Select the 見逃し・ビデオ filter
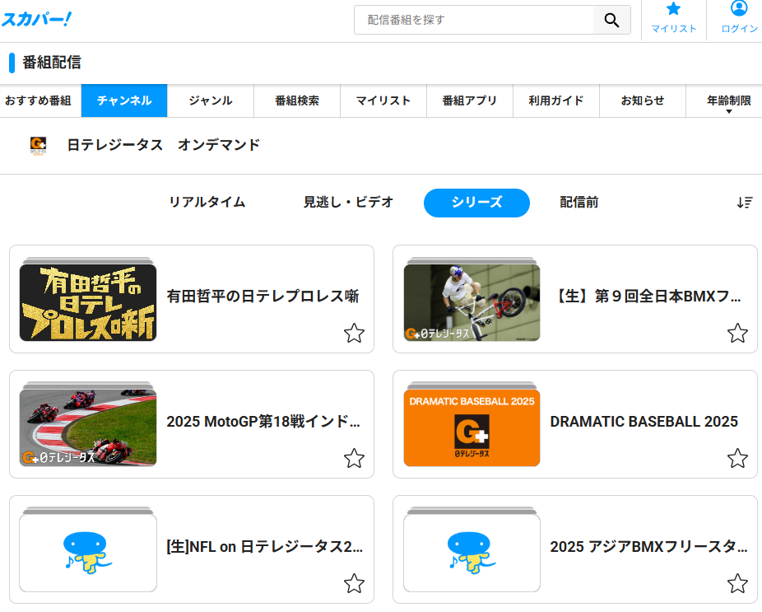 348,203
